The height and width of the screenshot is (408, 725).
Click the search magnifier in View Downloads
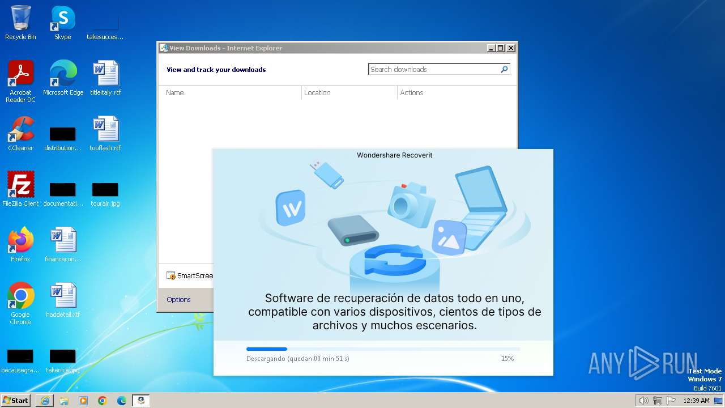pyautogui.click(x=504, y=69)
